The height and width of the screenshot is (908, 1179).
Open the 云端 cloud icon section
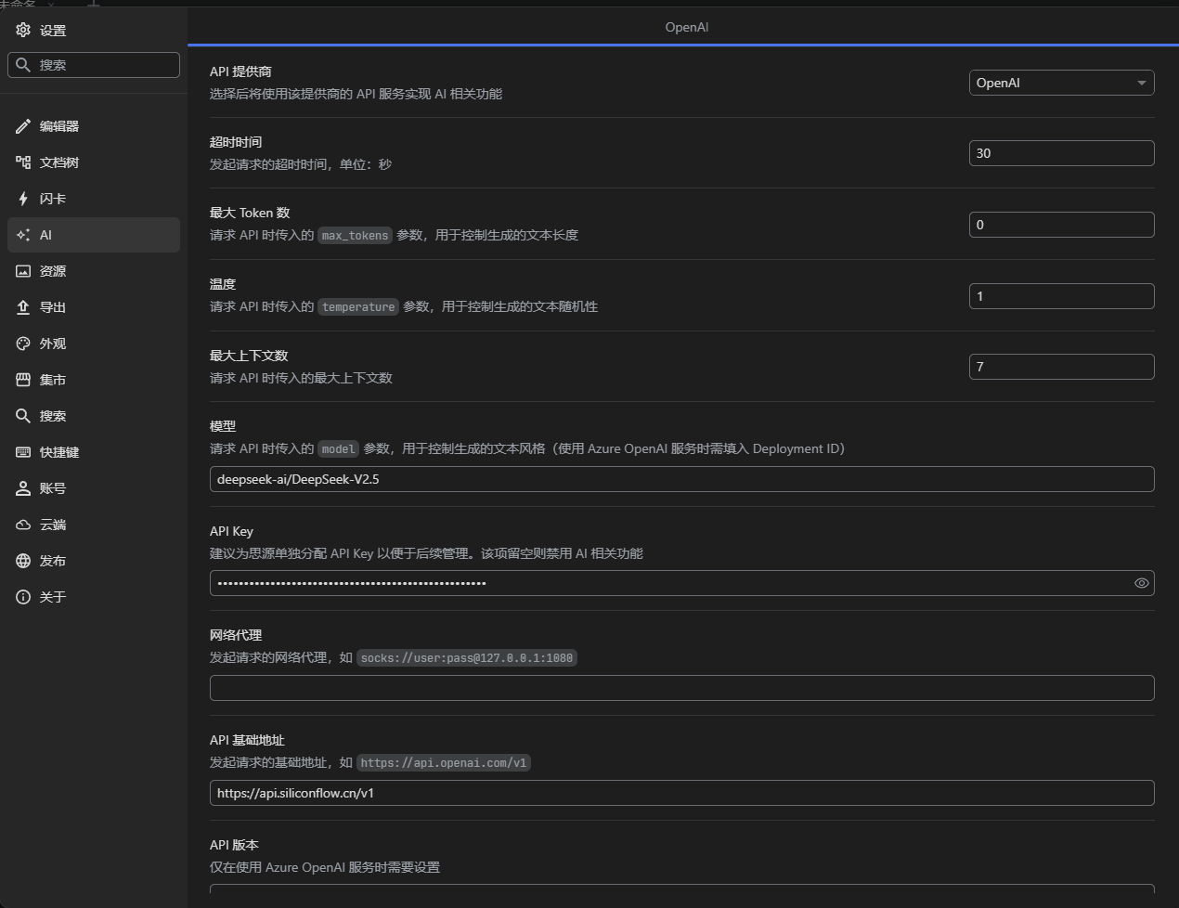[x=23, y=525]
